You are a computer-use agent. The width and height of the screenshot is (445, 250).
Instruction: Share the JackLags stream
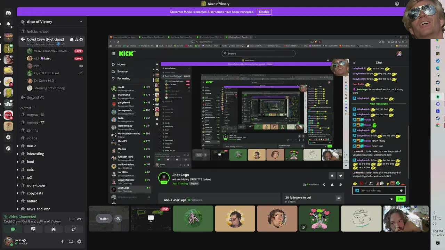pyautogui.click(x=324, y=184)
